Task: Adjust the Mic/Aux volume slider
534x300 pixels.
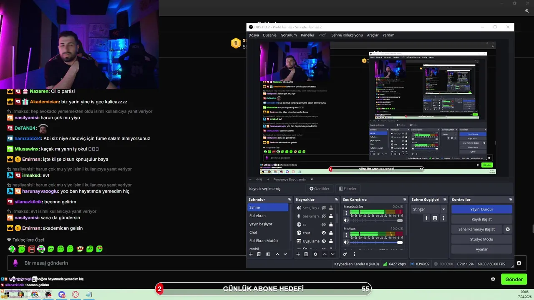Action: (x=377, y=242)
